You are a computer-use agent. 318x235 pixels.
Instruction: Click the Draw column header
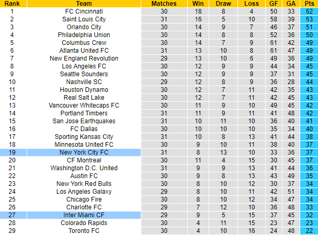[x=223, y=4]
